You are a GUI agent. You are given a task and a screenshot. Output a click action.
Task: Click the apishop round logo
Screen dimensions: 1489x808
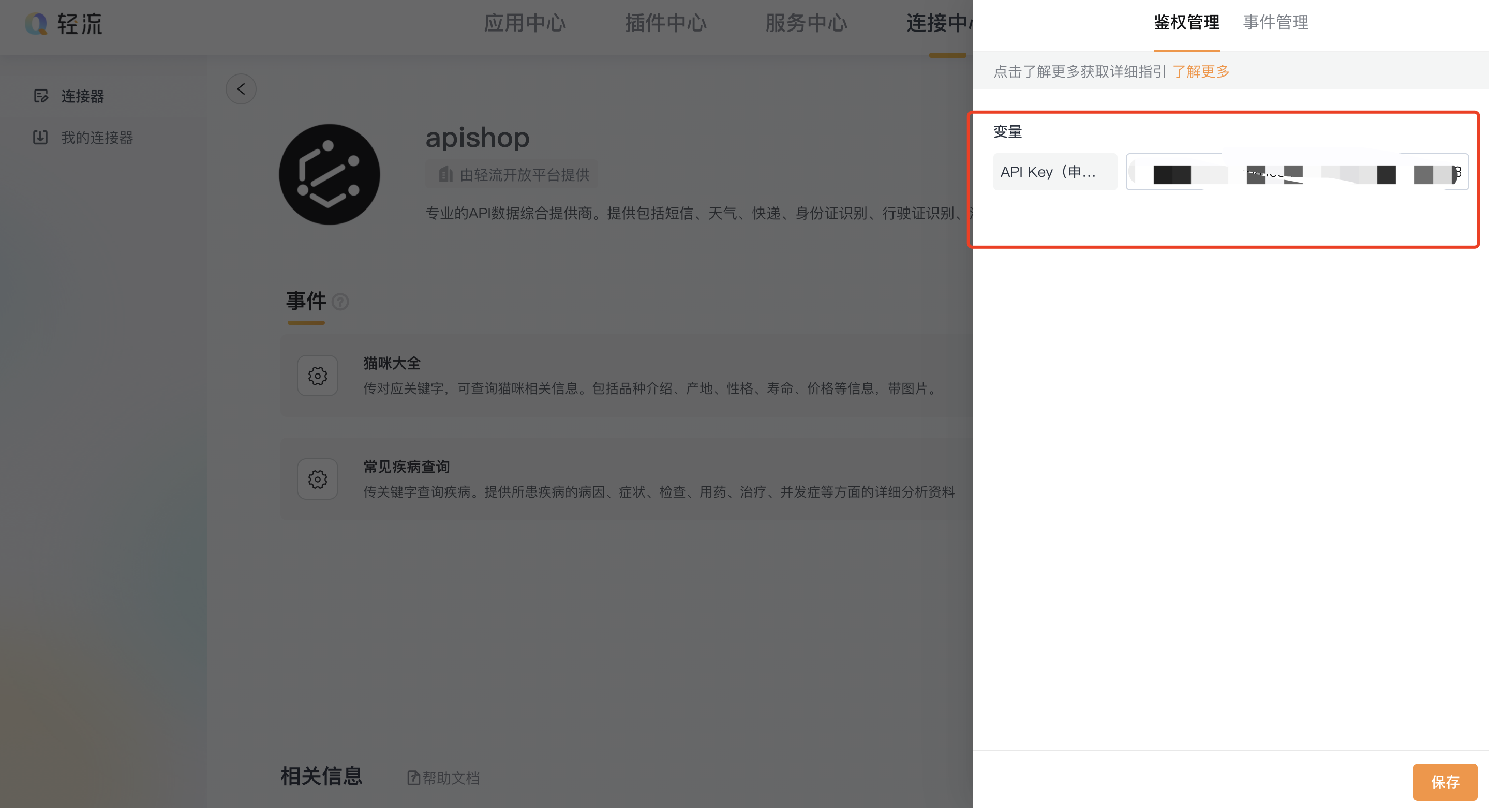click(330, 174)
